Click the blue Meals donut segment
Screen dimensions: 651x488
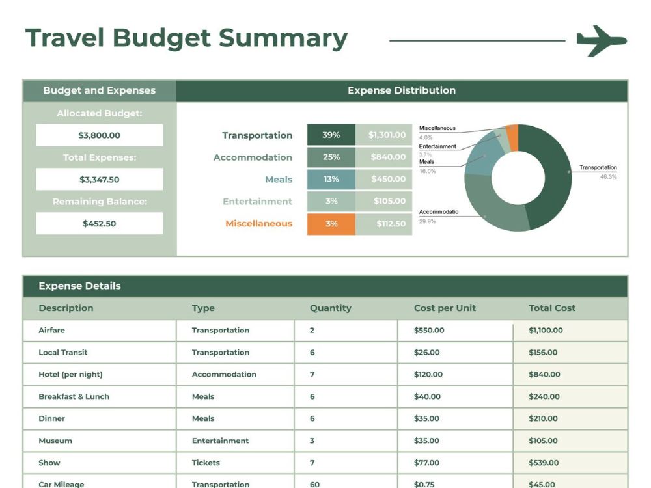click(x=484, y=157)
